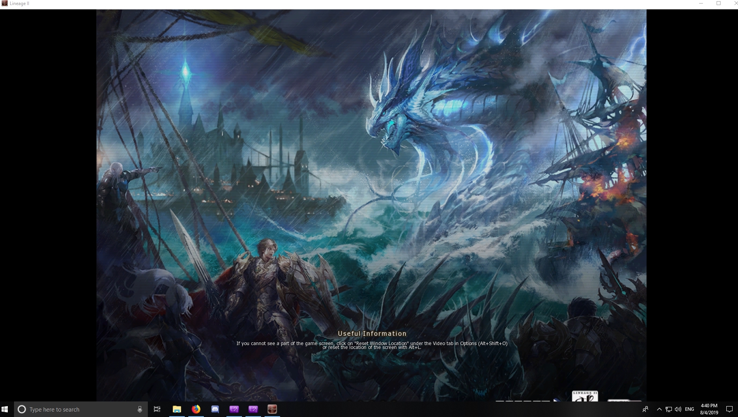Open File Explorer from the taskbar
The image size is (738, 417).
coord(177,409)
